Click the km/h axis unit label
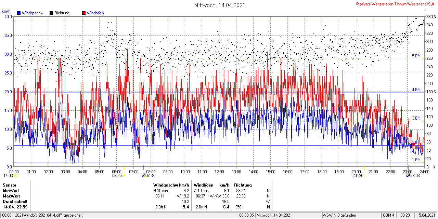This screenshot has height=219, width=438. [x=7, y=11]
